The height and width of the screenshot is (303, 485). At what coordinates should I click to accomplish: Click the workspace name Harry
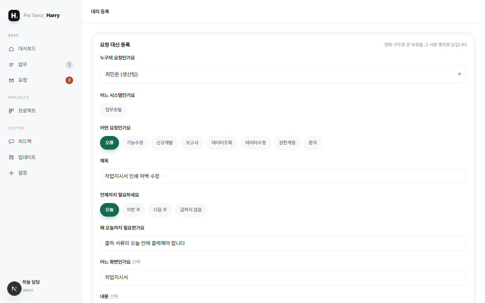[53, 16]
